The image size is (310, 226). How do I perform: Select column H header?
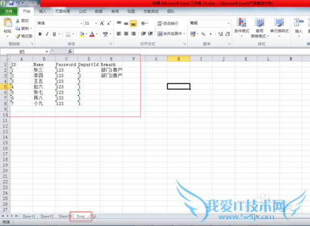pyautogui.click(x=179, y=59)
